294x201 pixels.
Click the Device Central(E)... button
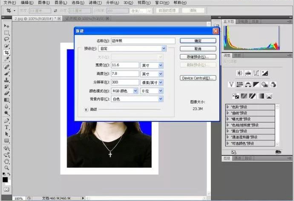point(198,78)
